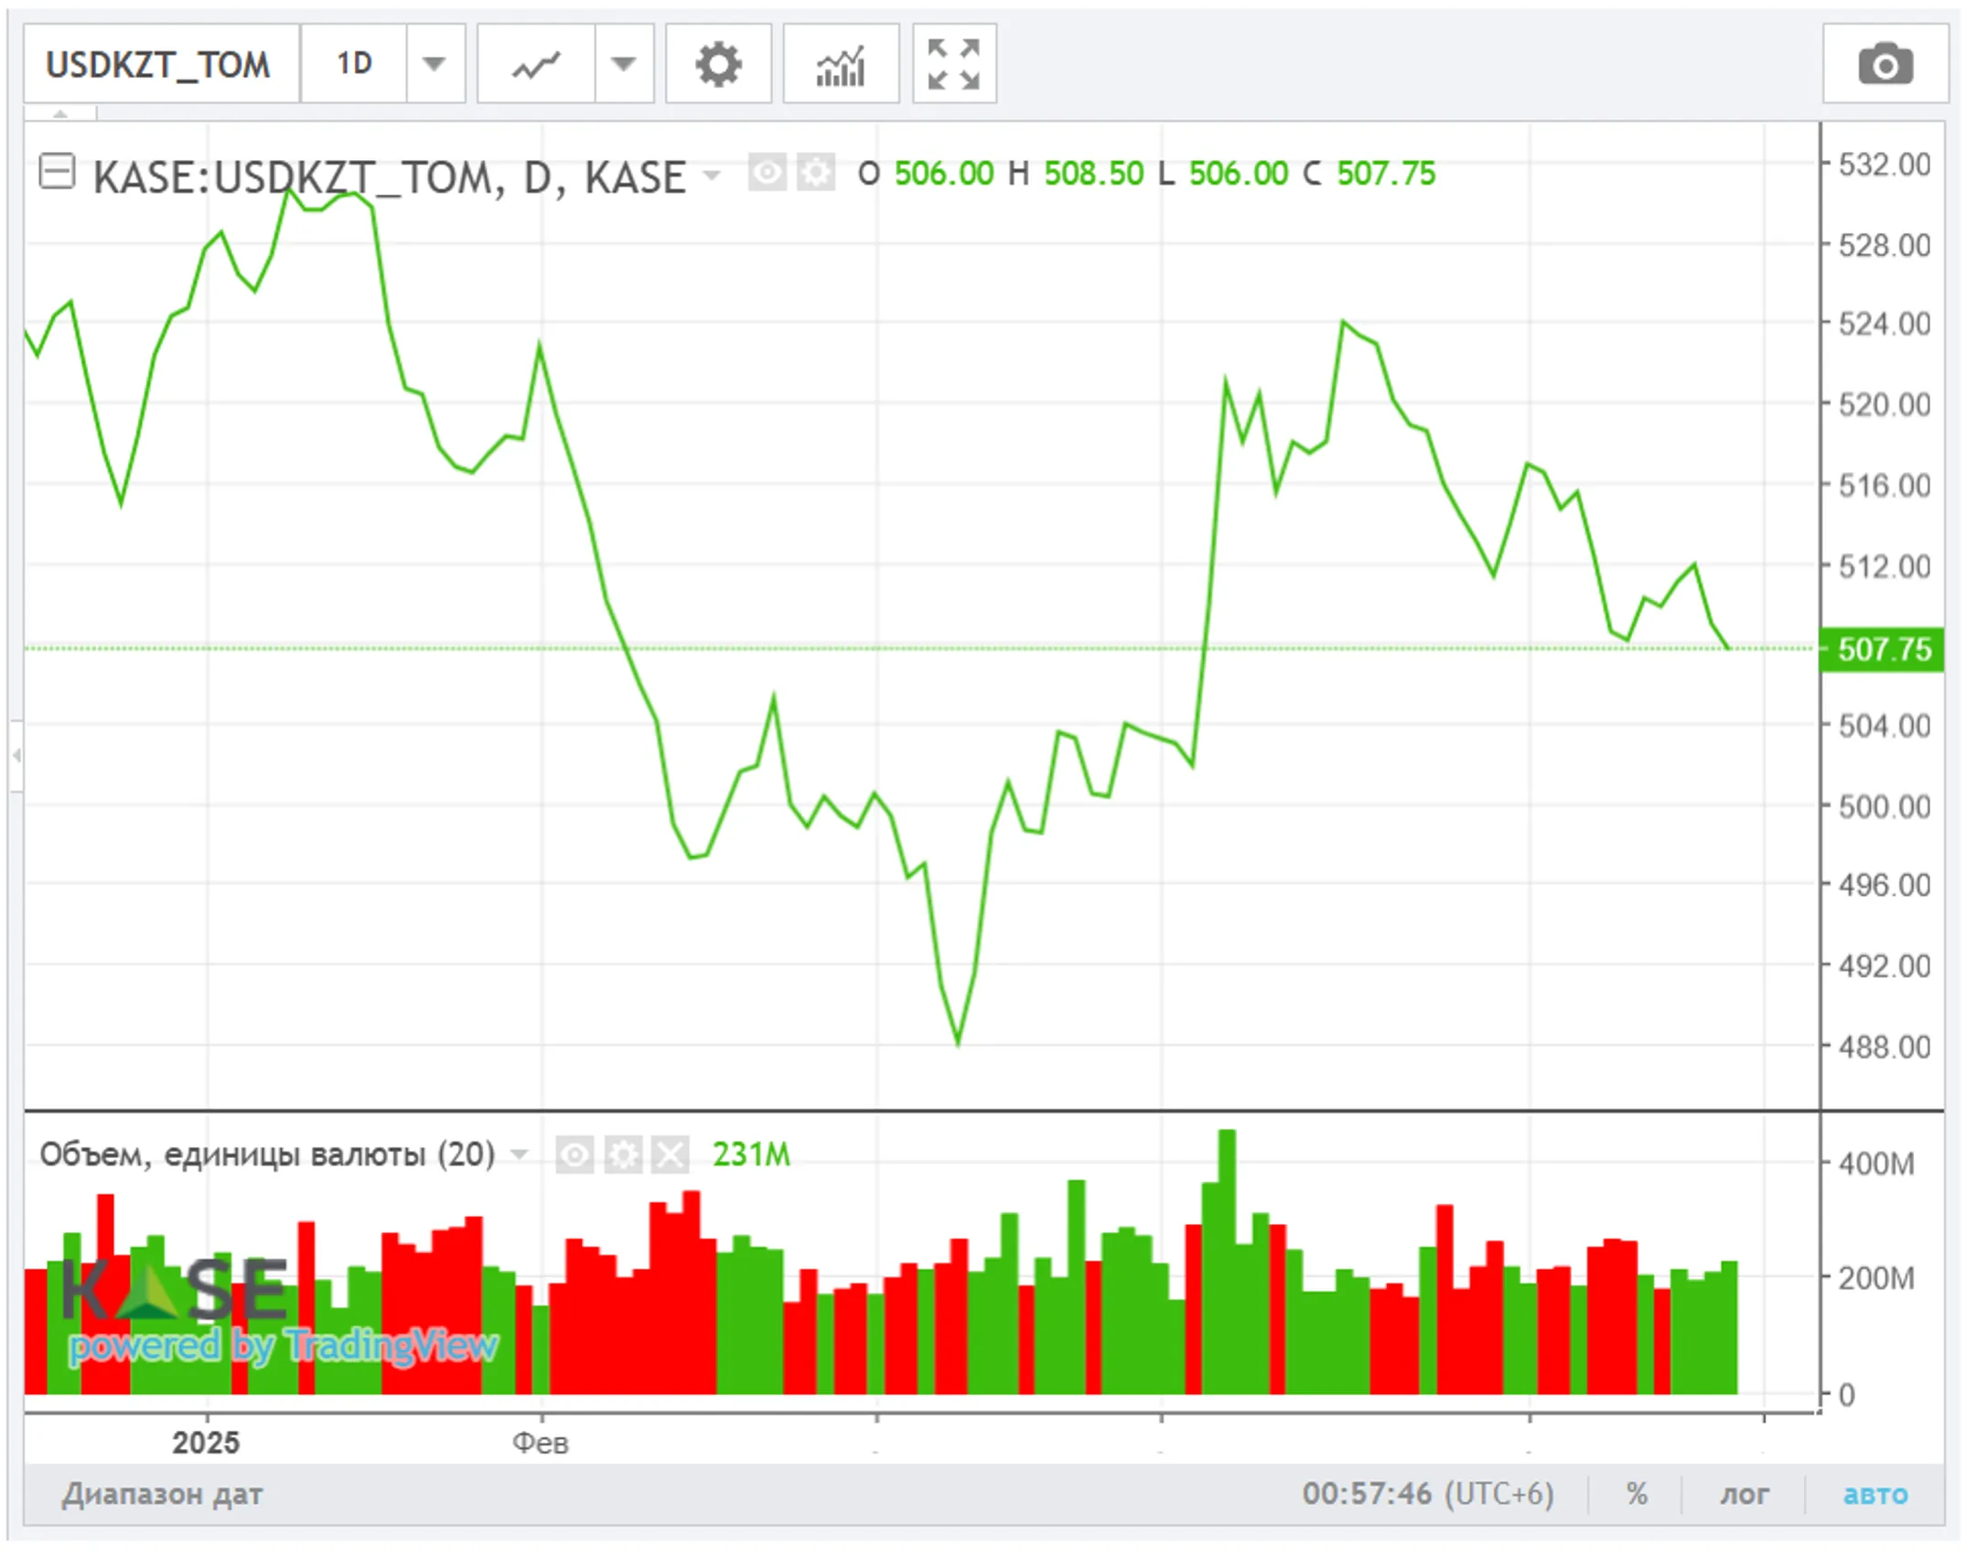Toggle percent scale mode
This screenshot has height=1556, width=1976.
[x=1637, y=1494]
